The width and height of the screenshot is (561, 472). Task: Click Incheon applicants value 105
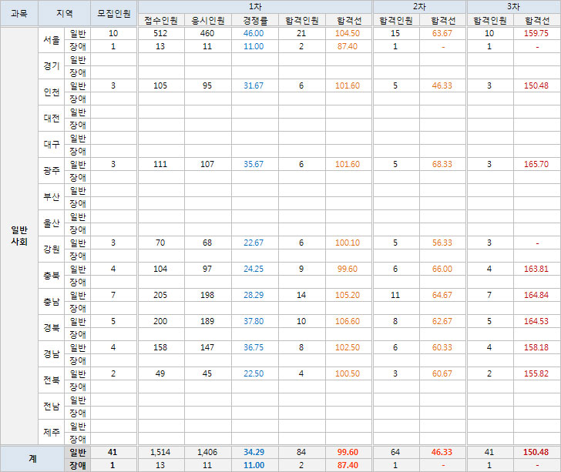click(x=160, y=85)
